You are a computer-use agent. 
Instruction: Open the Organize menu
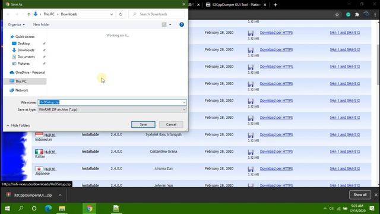[16, 24]
